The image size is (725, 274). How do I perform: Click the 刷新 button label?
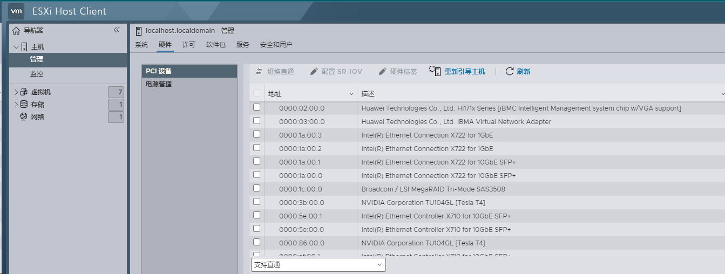click(524, 71)
